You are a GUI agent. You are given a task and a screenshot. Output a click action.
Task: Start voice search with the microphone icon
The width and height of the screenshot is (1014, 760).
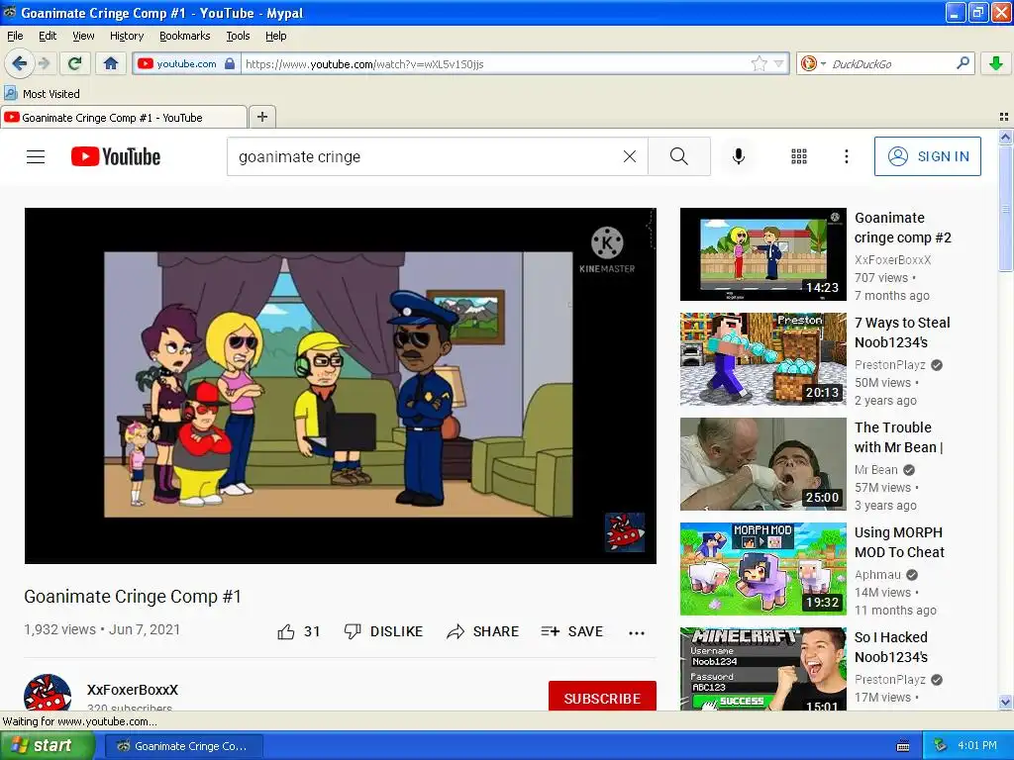click(739, 156)
